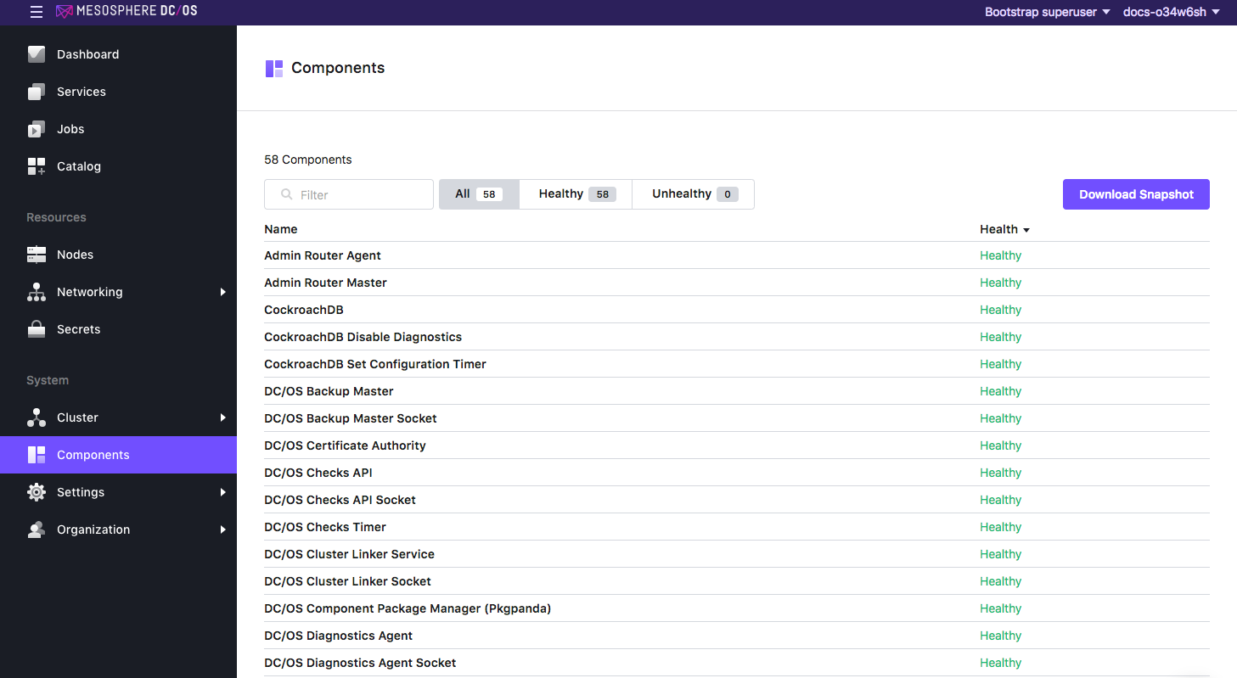The width and height of the screenshot is (1237, 678).
Task: Toggle the hamburger sidebar menu icon
Action: pyautogui.click(x=36, y=12)
